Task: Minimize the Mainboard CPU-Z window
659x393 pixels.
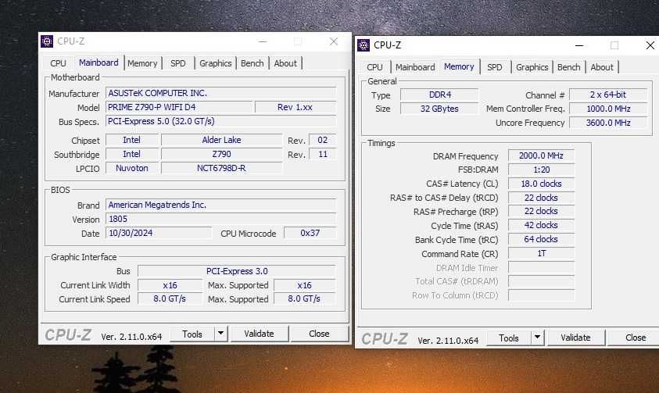Action: [263, 41]
